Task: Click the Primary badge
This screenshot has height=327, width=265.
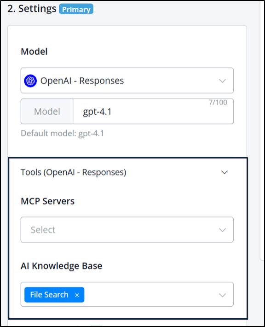Action: [x=76, y=9]
